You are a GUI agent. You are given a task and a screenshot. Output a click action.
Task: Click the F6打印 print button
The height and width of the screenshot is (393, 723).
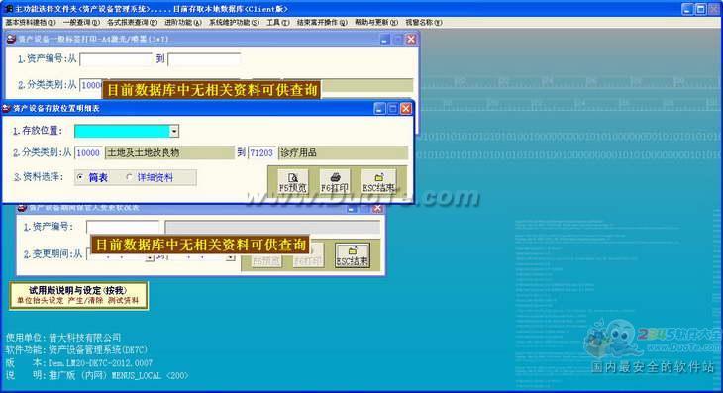pyautogui.click(x=335, y=182)
